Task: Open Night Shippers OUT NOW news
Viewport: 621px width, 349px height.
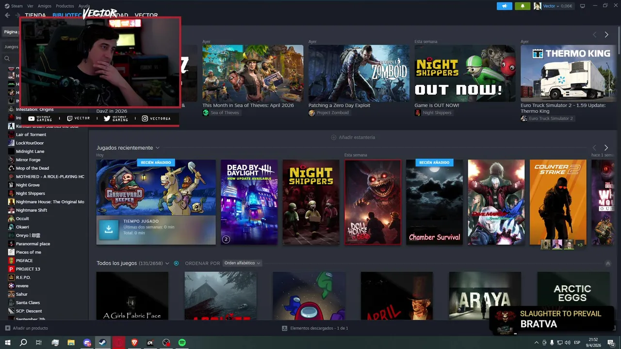Action: (x=465, y=73)
